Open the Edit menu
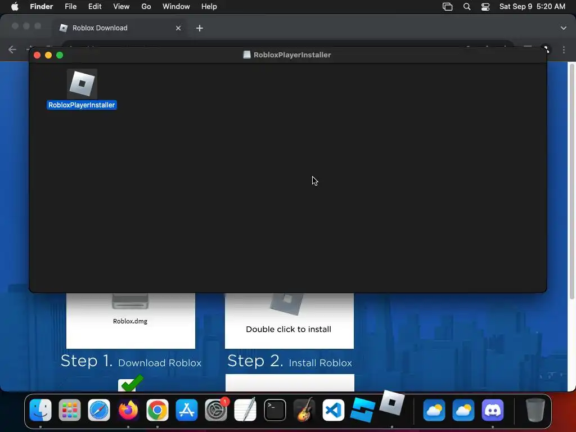 pyautogui.click(x=94, y=7)
